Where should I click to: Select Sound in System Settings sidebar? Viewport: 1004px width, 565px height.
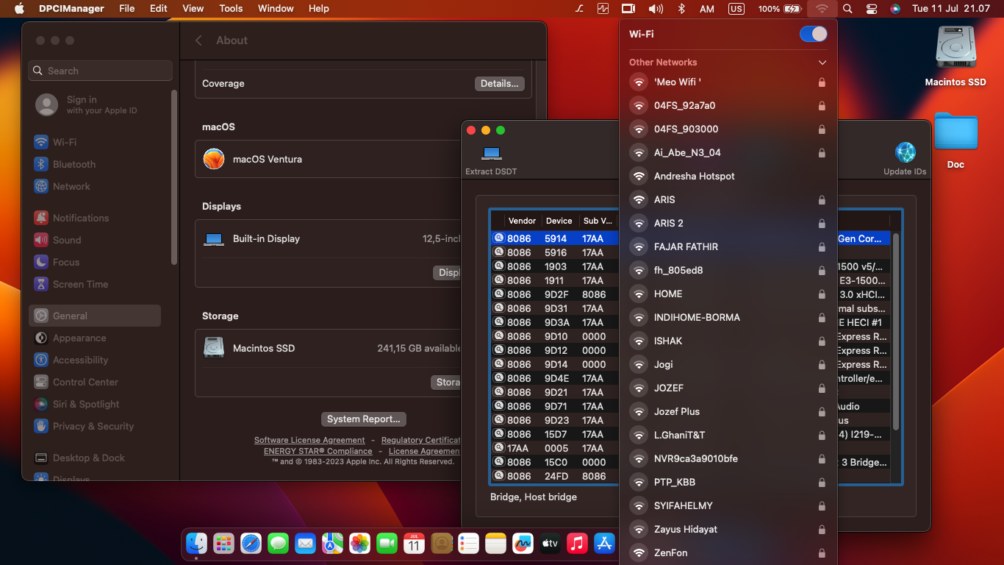point(95,240)
